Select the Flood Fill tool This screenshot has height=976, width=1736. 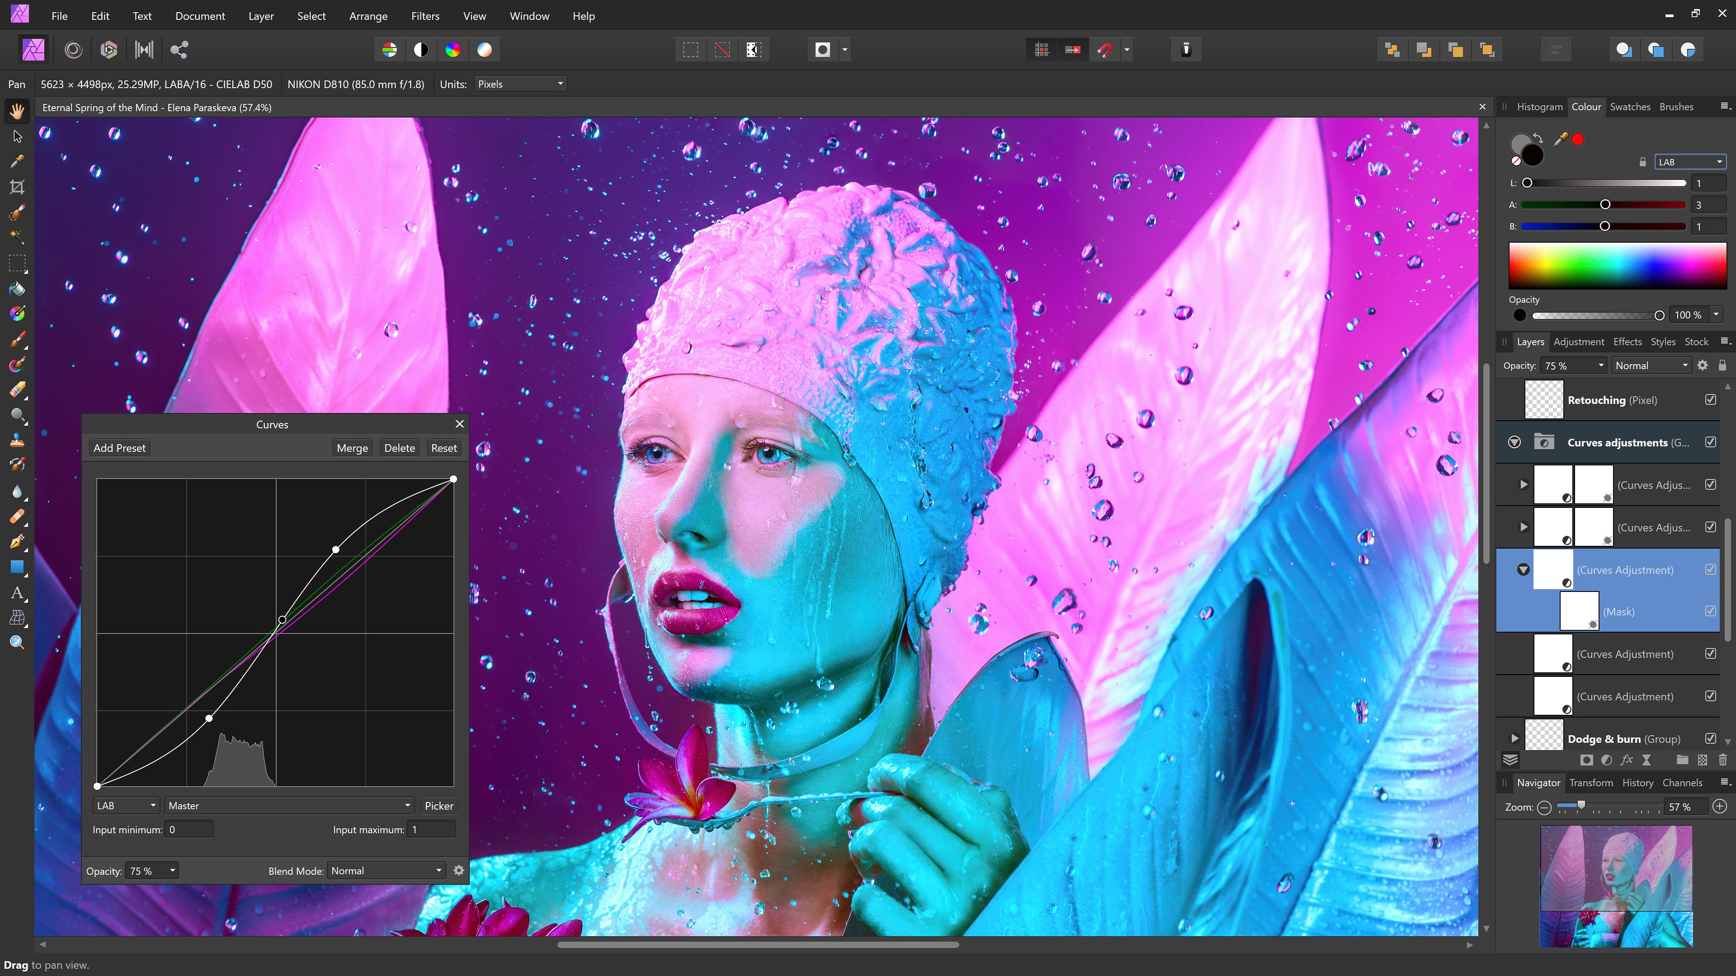click(17, 289)
